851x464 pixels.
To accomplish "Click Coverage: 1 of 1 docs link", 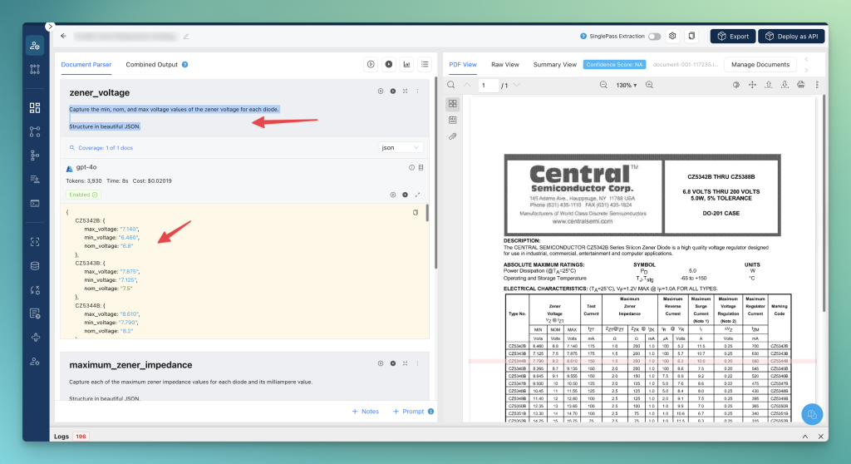I will tap(104, 148).
